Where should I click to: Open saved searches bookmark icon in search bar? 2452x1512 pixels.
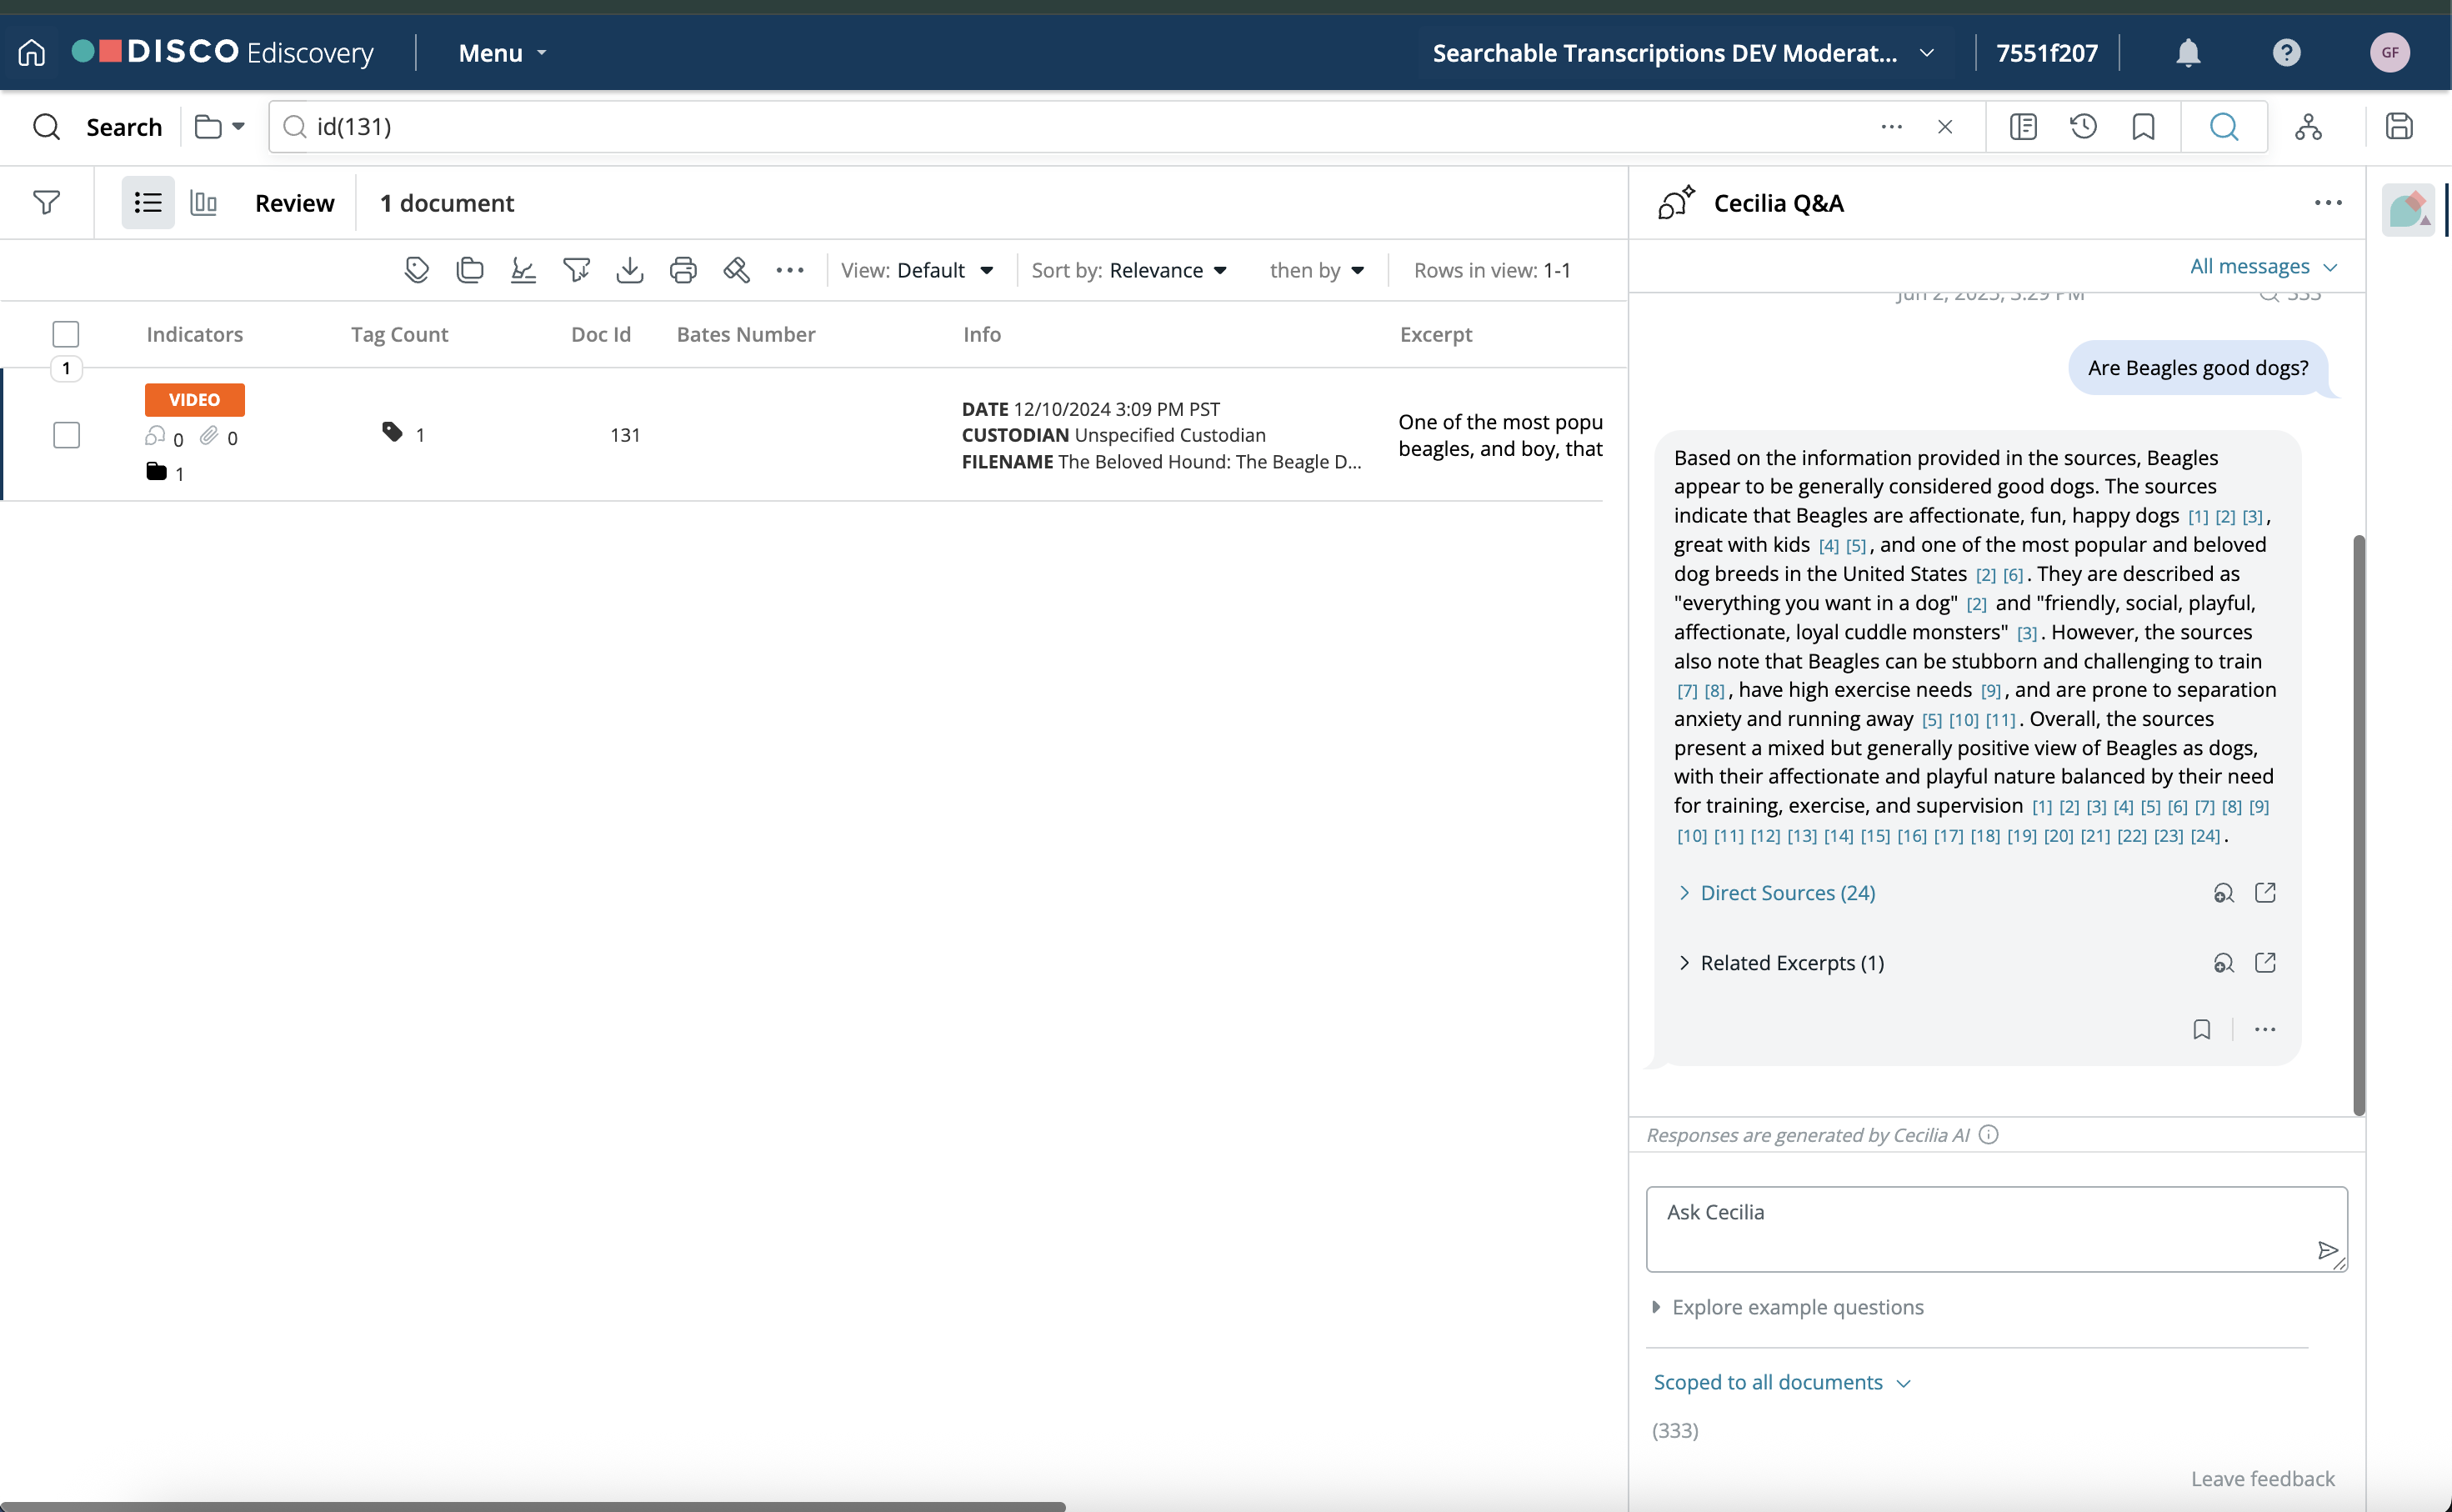click(x=2143, y=126)
